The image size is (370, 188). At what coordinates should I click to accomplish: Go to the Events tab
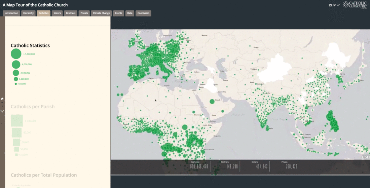point(118,13)
